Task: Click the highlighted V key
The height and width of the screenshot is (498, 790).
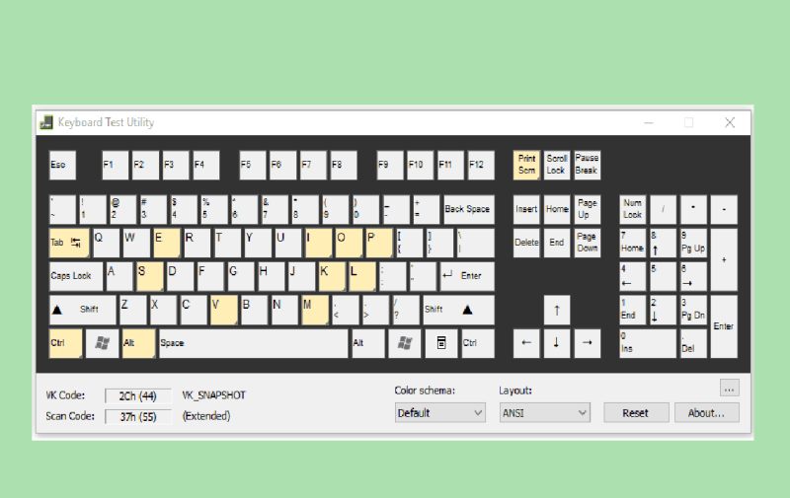Action: tap(224, 310)
